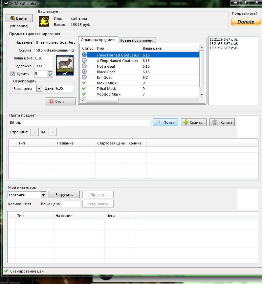Viewport: 264px width, 284px height.
Task: Click clock status icon of Black Goat
Action: point(84,72)
